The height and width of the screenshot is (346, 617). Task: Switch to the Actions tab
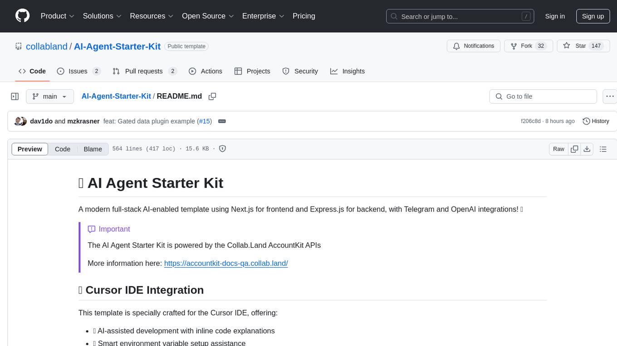[x=205, y=71]
